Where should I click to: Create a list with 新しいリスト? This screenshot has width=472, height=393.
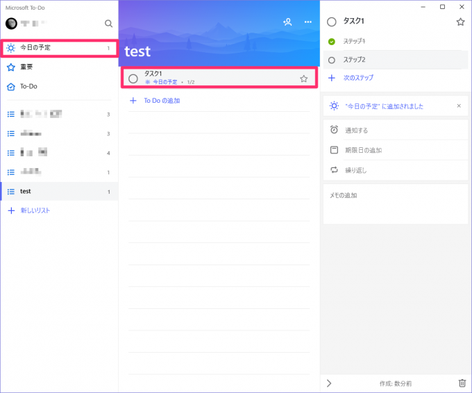[35, 210]
